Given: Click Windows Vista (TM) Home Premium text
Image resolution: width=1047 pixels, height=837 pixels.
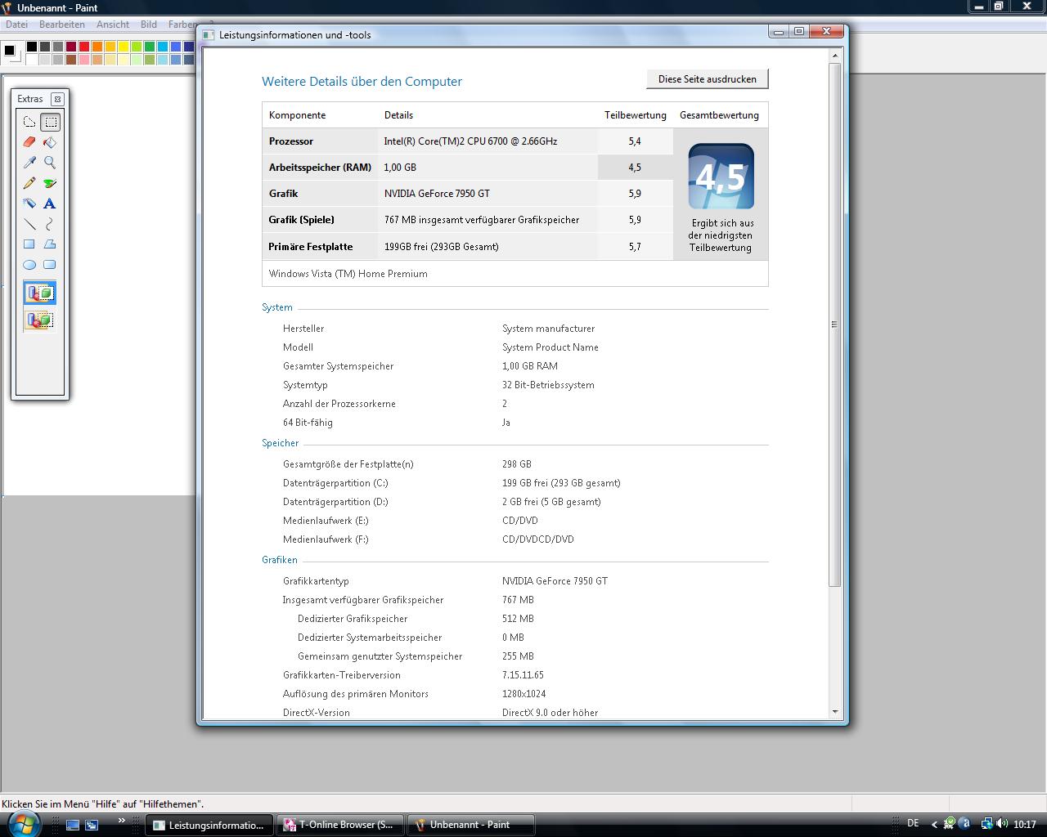Looking at the screenshot, I should point(348,274).
